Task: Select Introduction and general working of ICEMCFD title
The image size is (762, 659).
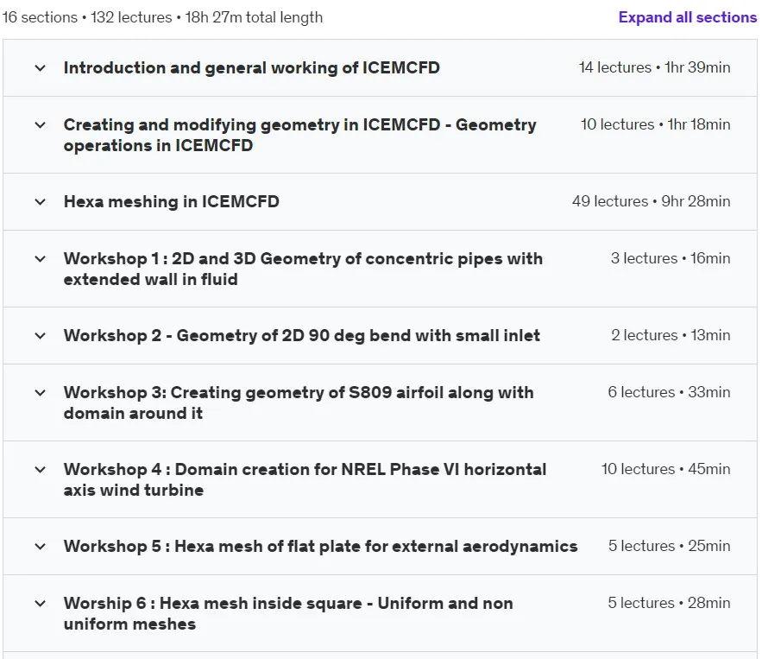Action: (252, 67)
